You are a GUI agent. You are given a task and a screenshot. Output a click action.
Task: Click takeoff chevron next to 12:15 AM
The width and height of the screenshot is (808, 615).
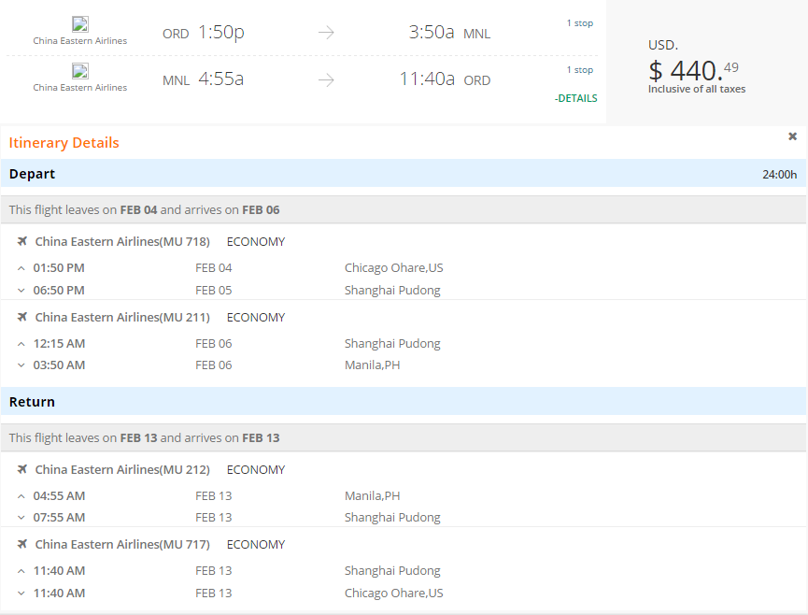coord(21,344)
